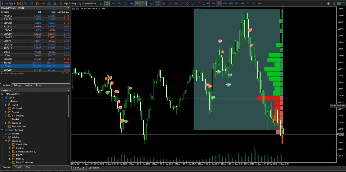The image size is (346, 172).
Task: Select the H4 timeframe
Action: coord(242,4)
